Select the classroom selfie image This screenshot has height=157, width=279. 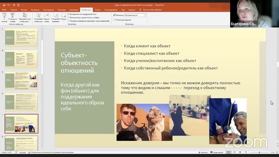click(x=190, y=115)
